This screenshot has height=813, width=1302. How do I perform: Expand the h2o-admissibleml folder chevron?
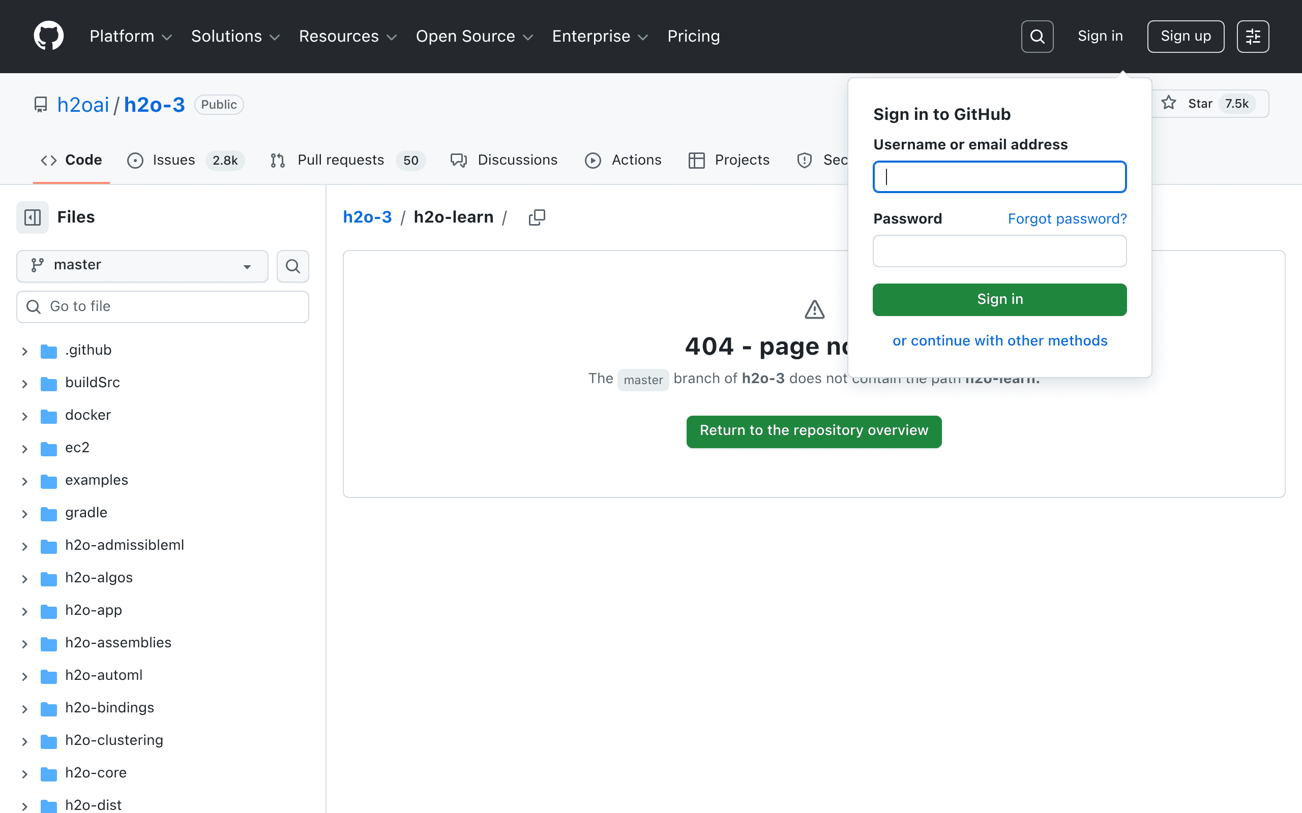tap(25, 546)
